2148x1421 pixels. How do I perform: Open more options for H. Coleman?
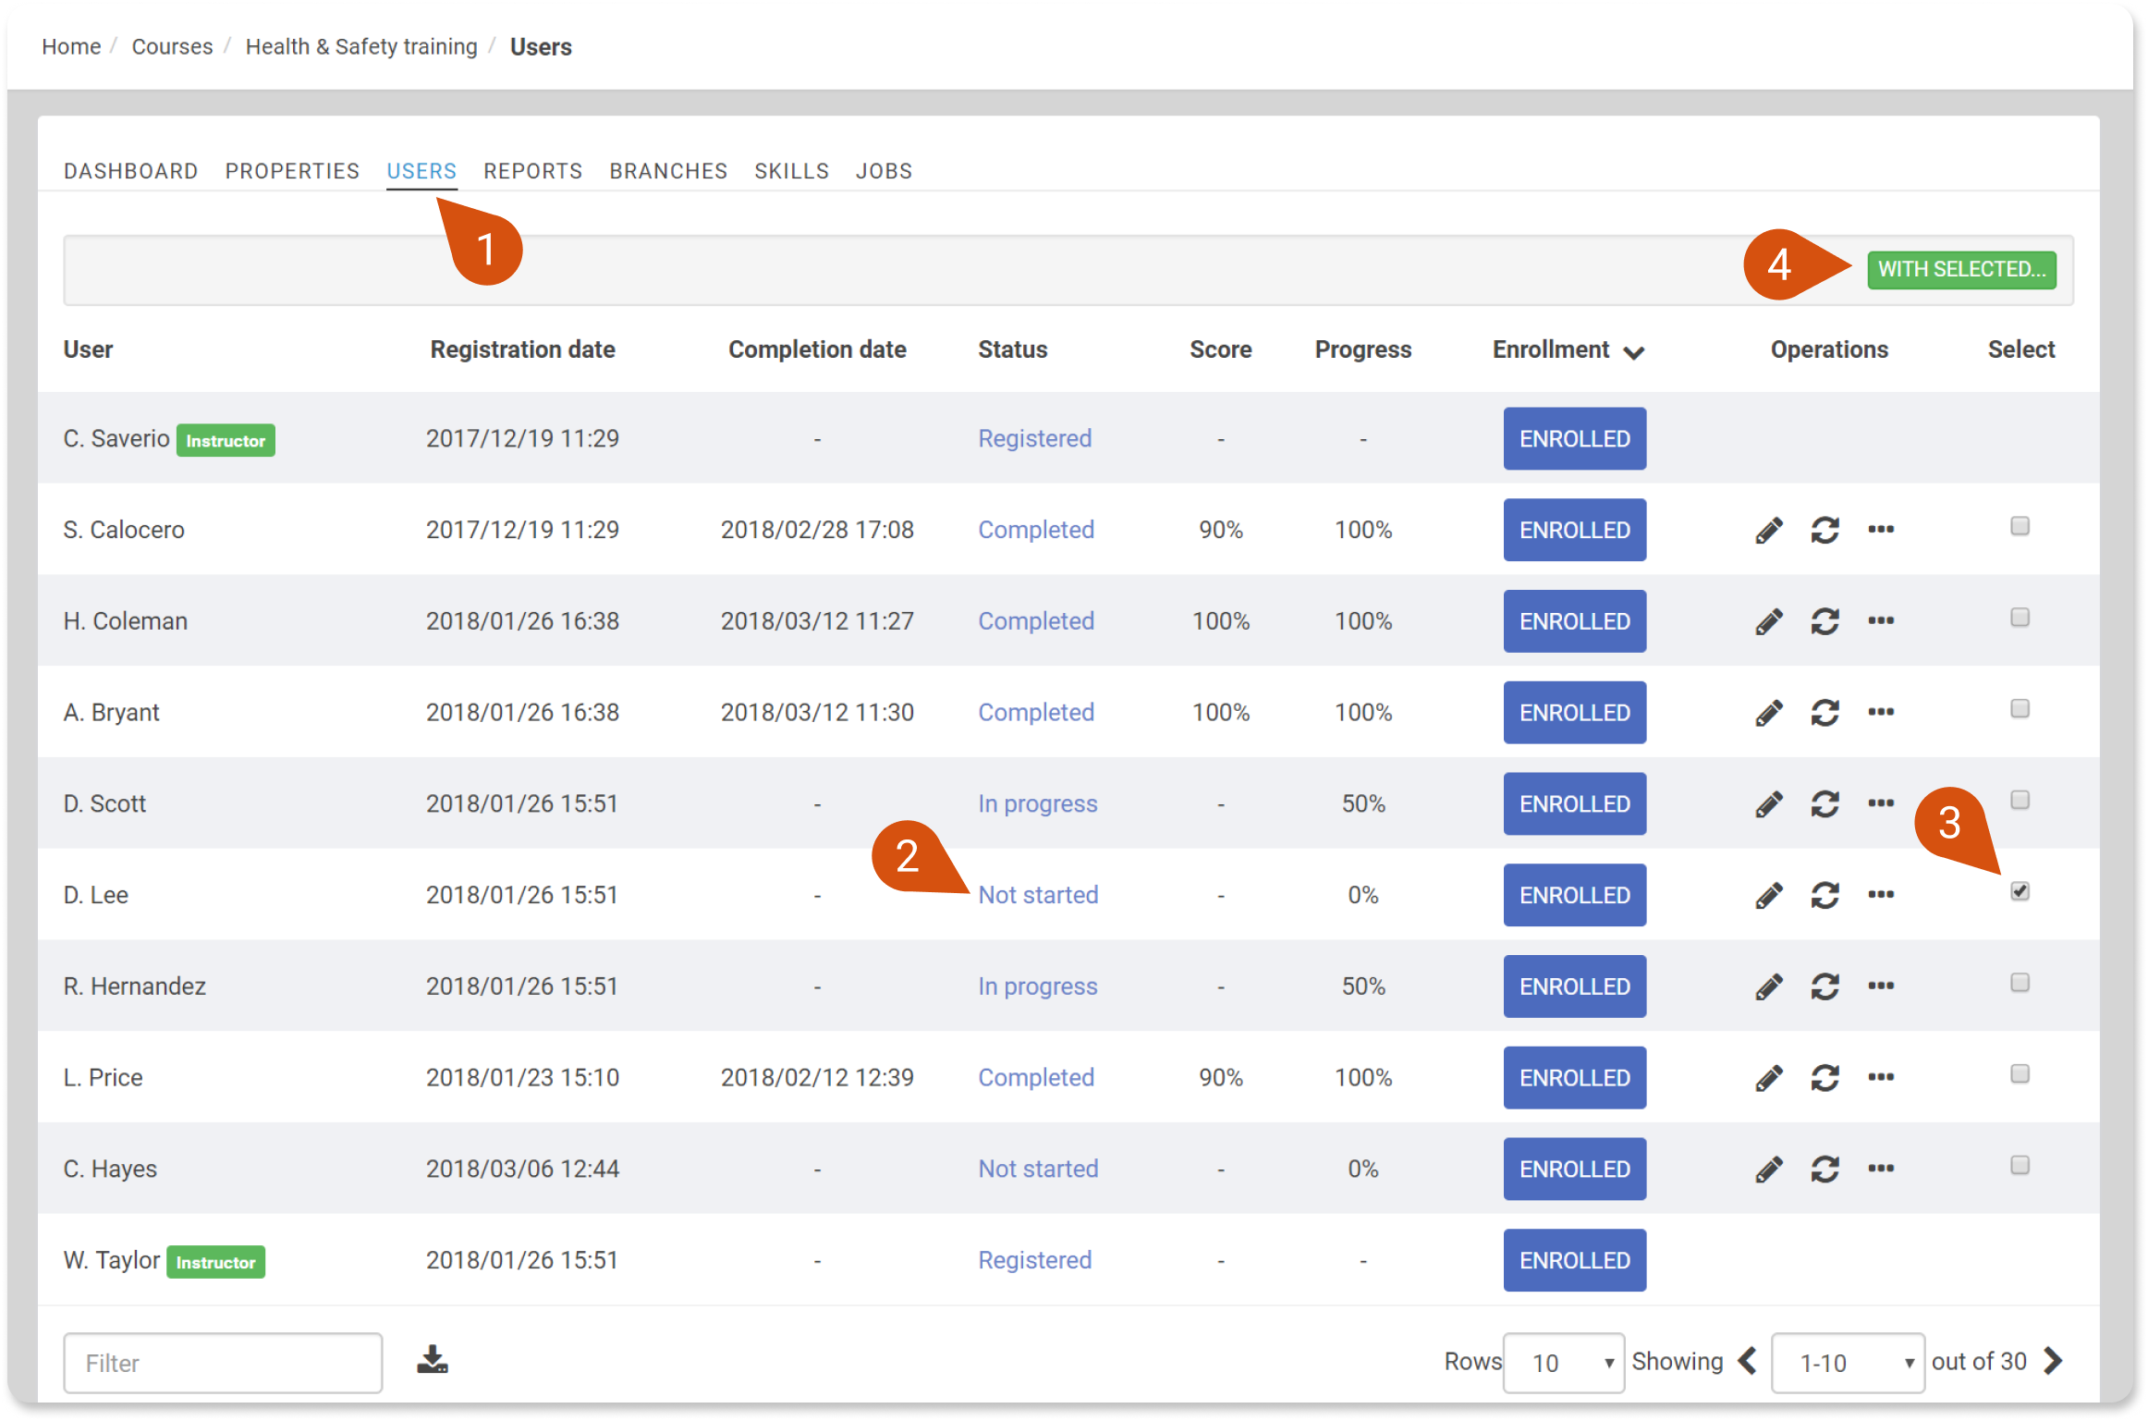pyautogui.click(x=1881, y=620)
